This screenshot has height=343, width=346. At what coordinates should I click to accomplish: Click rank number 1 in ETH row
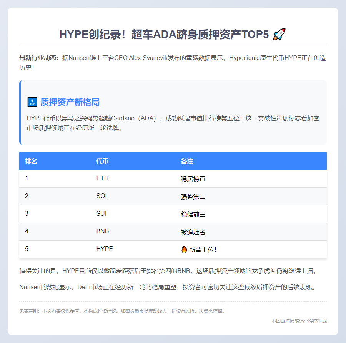(27, 178)
